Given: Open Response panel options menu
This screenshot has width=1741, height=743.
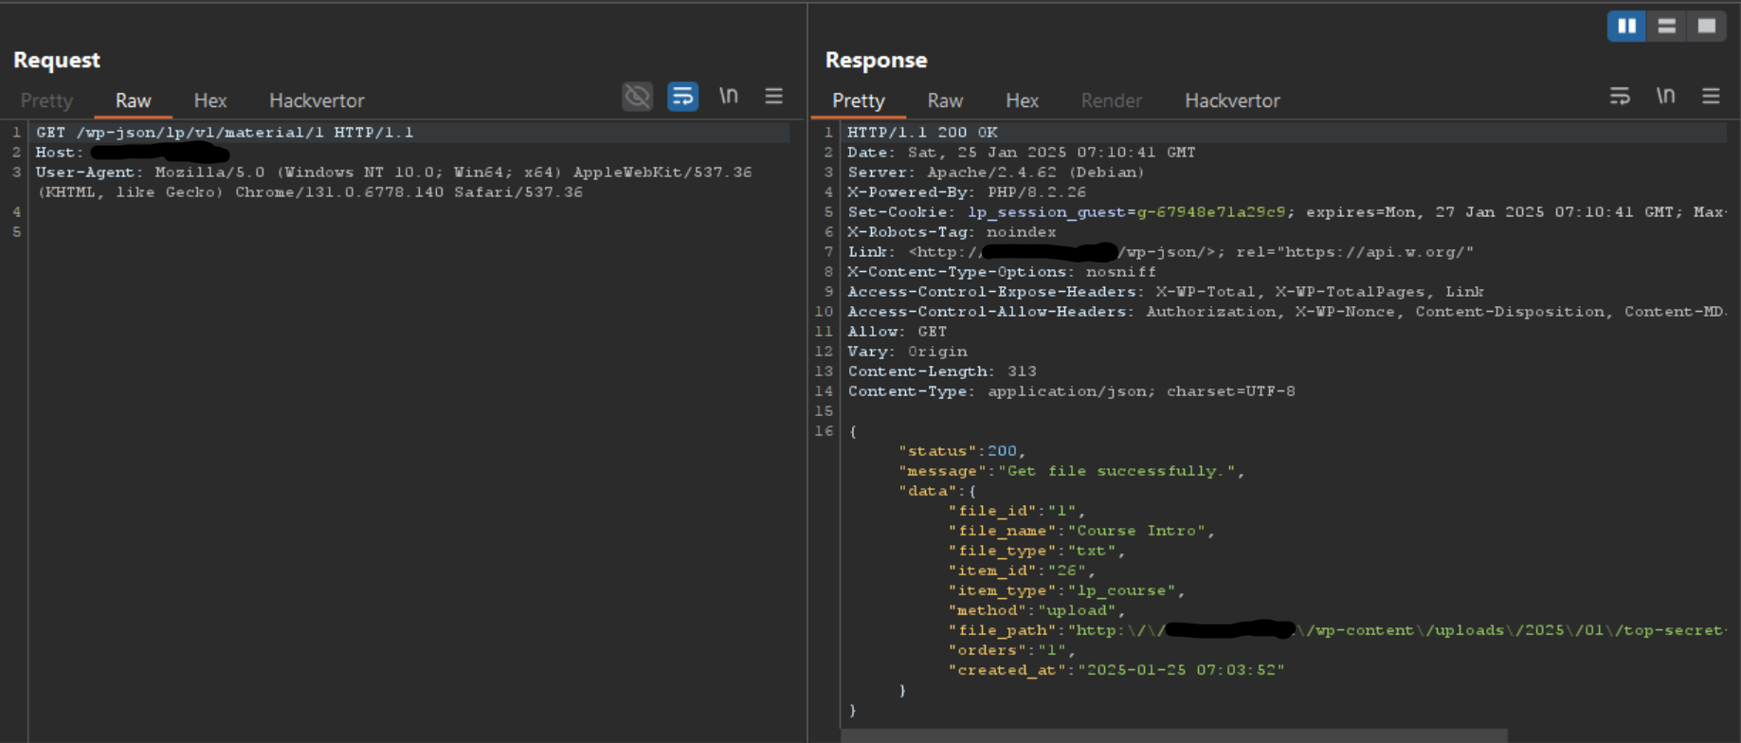Looking at the screenshot, I should click(1711, 96).
